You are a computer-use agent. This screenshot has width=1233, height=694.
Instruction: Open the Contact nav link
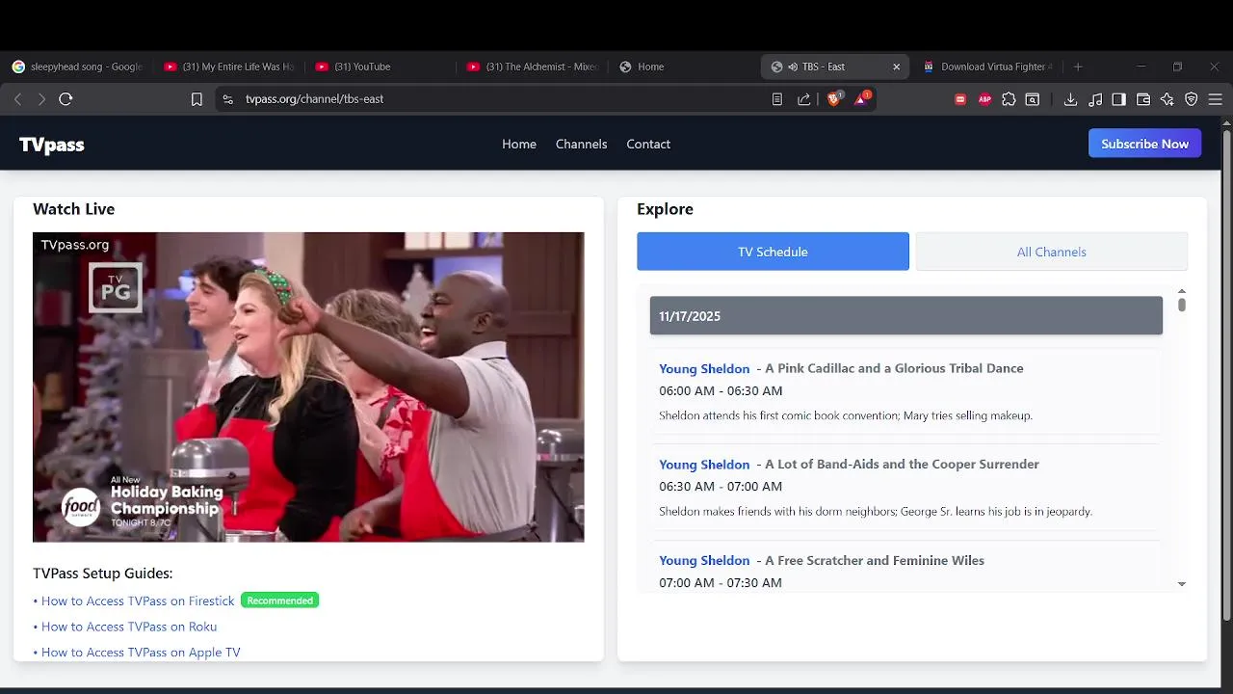[x=648, y=144]
